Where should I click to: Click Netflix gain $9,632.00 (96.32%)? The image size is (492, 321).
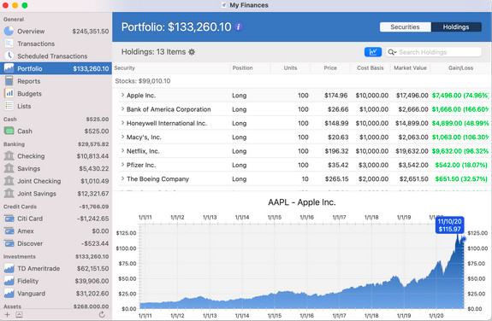coord(460,151)
